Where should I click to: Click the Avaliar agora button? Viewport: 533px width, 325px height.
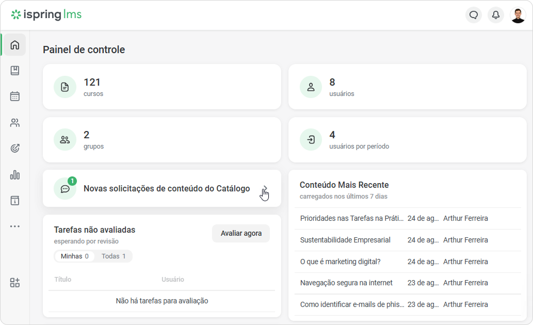click(241, 233)
